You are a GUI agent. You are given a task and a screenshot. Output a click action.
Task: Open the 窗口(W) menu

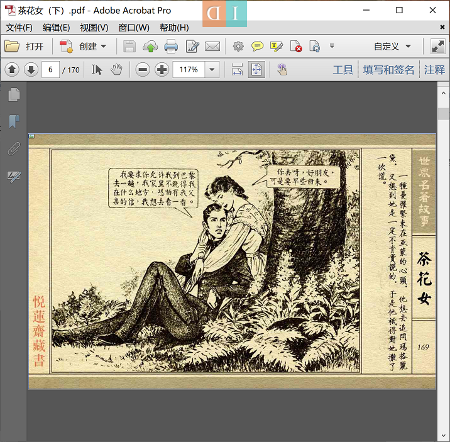(134, 28)
